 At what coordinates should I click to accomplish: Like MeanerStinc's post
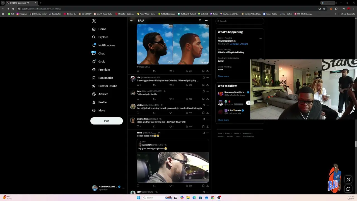tap(171, 126)
